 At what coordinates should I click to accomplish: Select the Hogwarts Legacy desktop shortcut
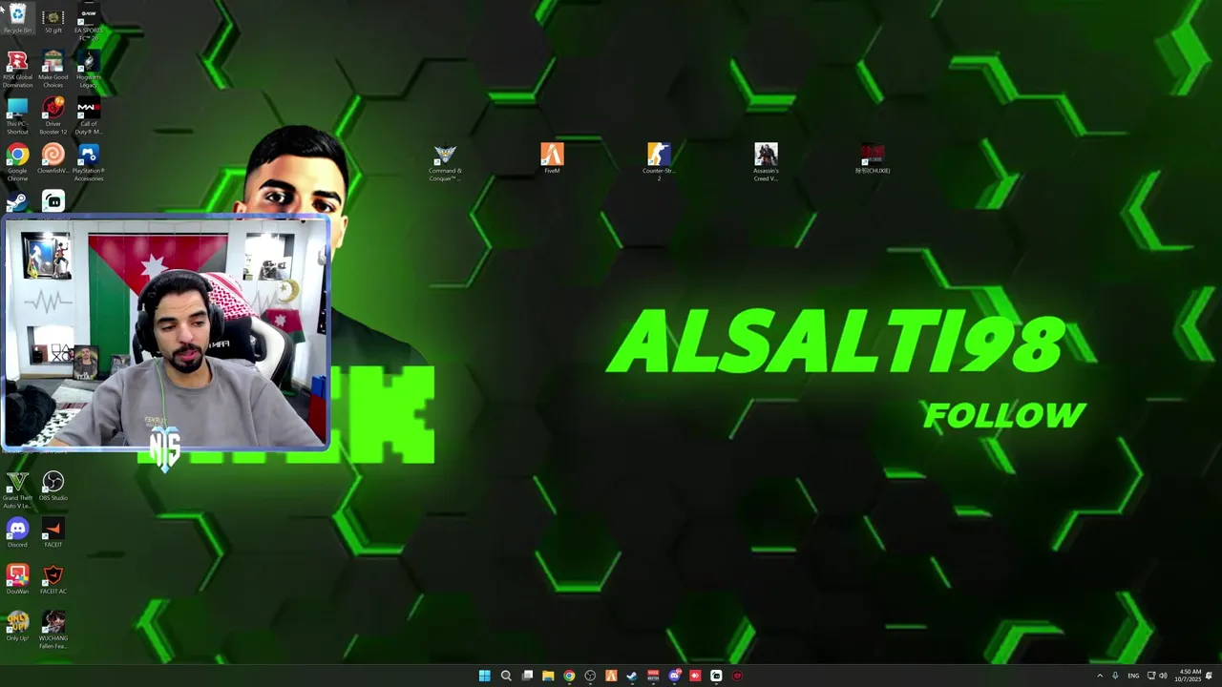(x=88, y=70)
